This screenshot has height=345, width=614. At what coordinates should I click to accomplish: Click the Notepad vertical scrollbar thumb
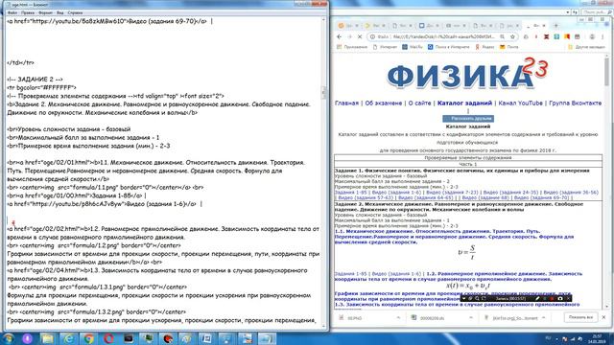click(x=324, y=92)
